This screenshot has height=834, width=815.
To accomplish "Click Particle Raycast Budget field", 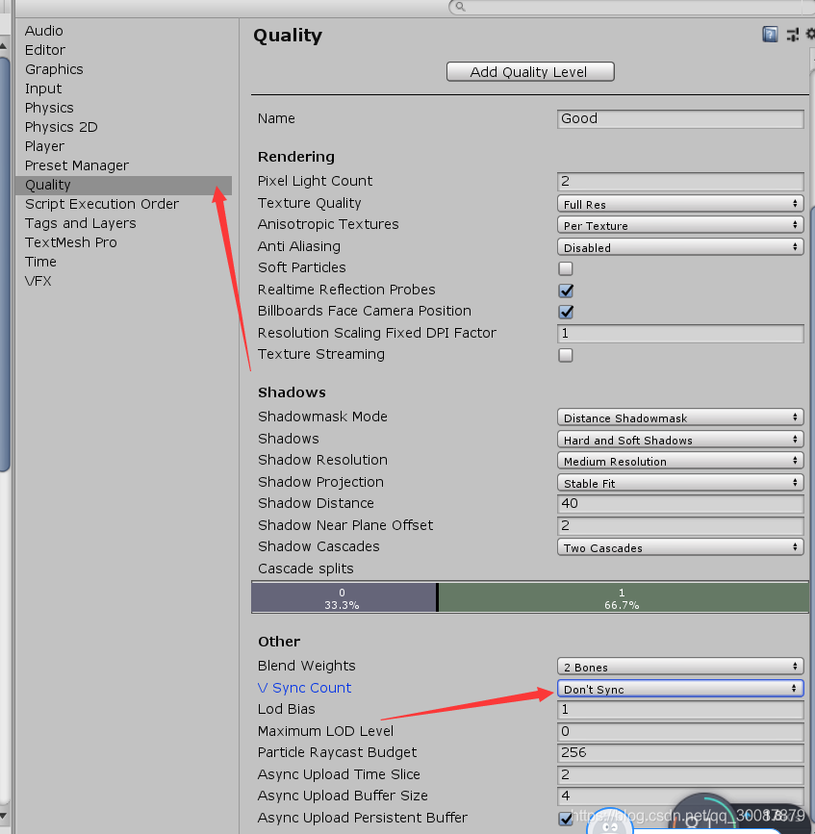I will (680, 752).
